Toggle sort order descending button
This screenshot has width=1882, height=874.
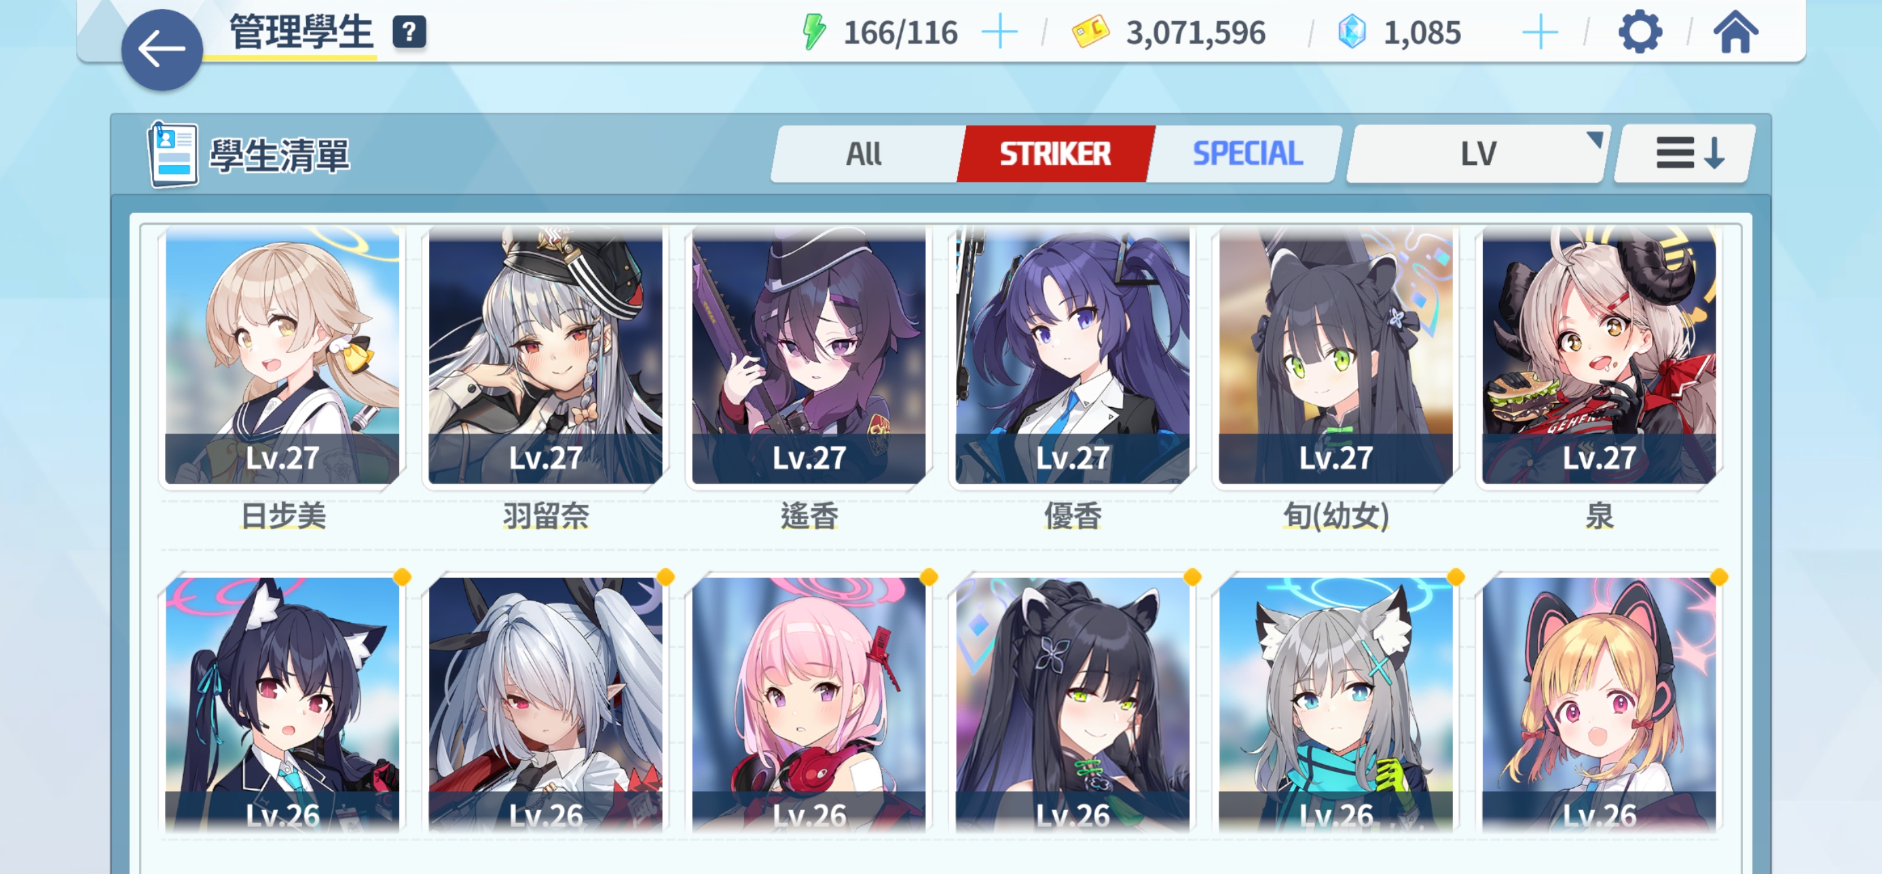tap(1684, 154)
